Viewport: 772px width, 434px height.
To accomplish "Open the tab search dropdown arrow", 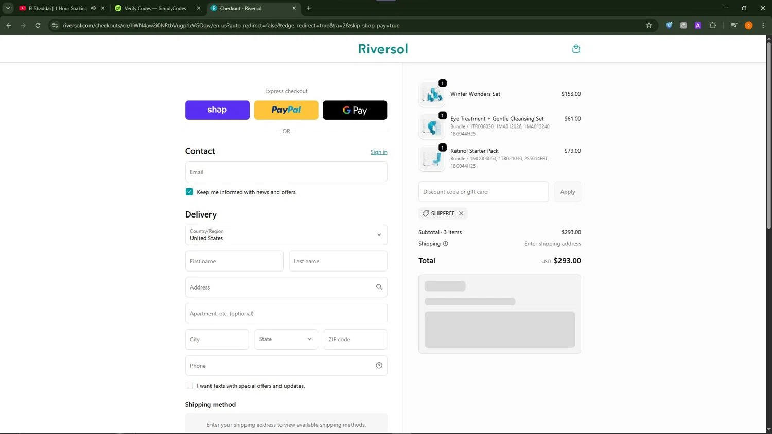I will 8,8.
